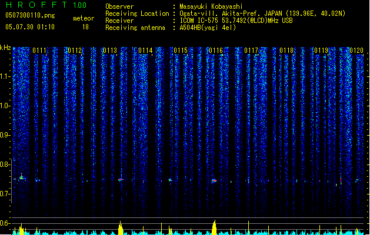The width and height of the screenshot is (370, 235).
Task: Click the meteor echo near 0115
Action: click(170, 180)
